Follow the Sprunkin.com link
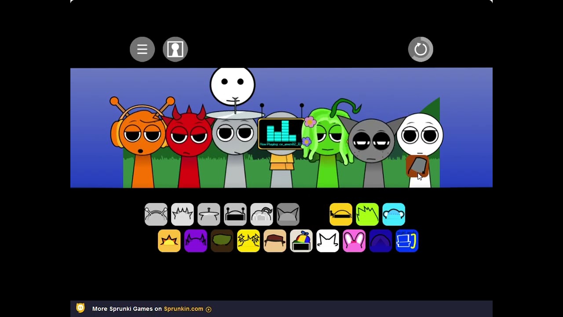This screenshot has height=317, width=563. [183, 309]
